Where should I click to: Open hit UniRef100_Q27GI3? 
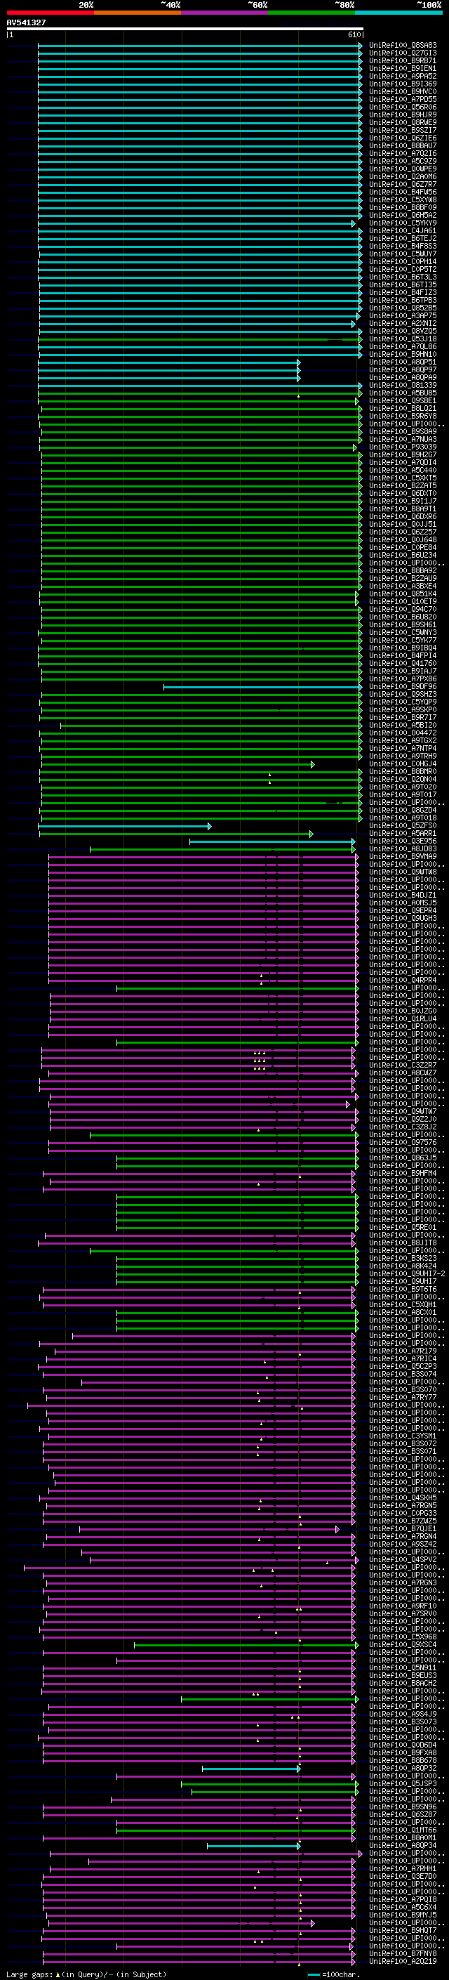(403, 54)
